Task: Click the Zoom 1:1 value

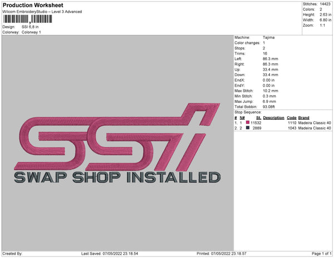Action: [x=322, y=26]
